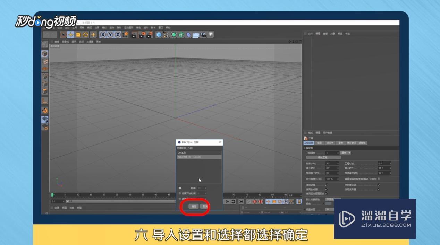Click the Make Editable icon
The image size is (440, 245).
(45, 44)
